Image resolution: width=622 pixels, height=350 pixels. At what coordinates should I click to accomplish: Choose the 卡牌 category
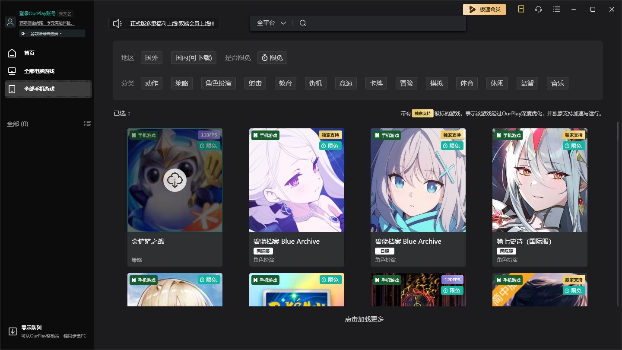[376, 83]
